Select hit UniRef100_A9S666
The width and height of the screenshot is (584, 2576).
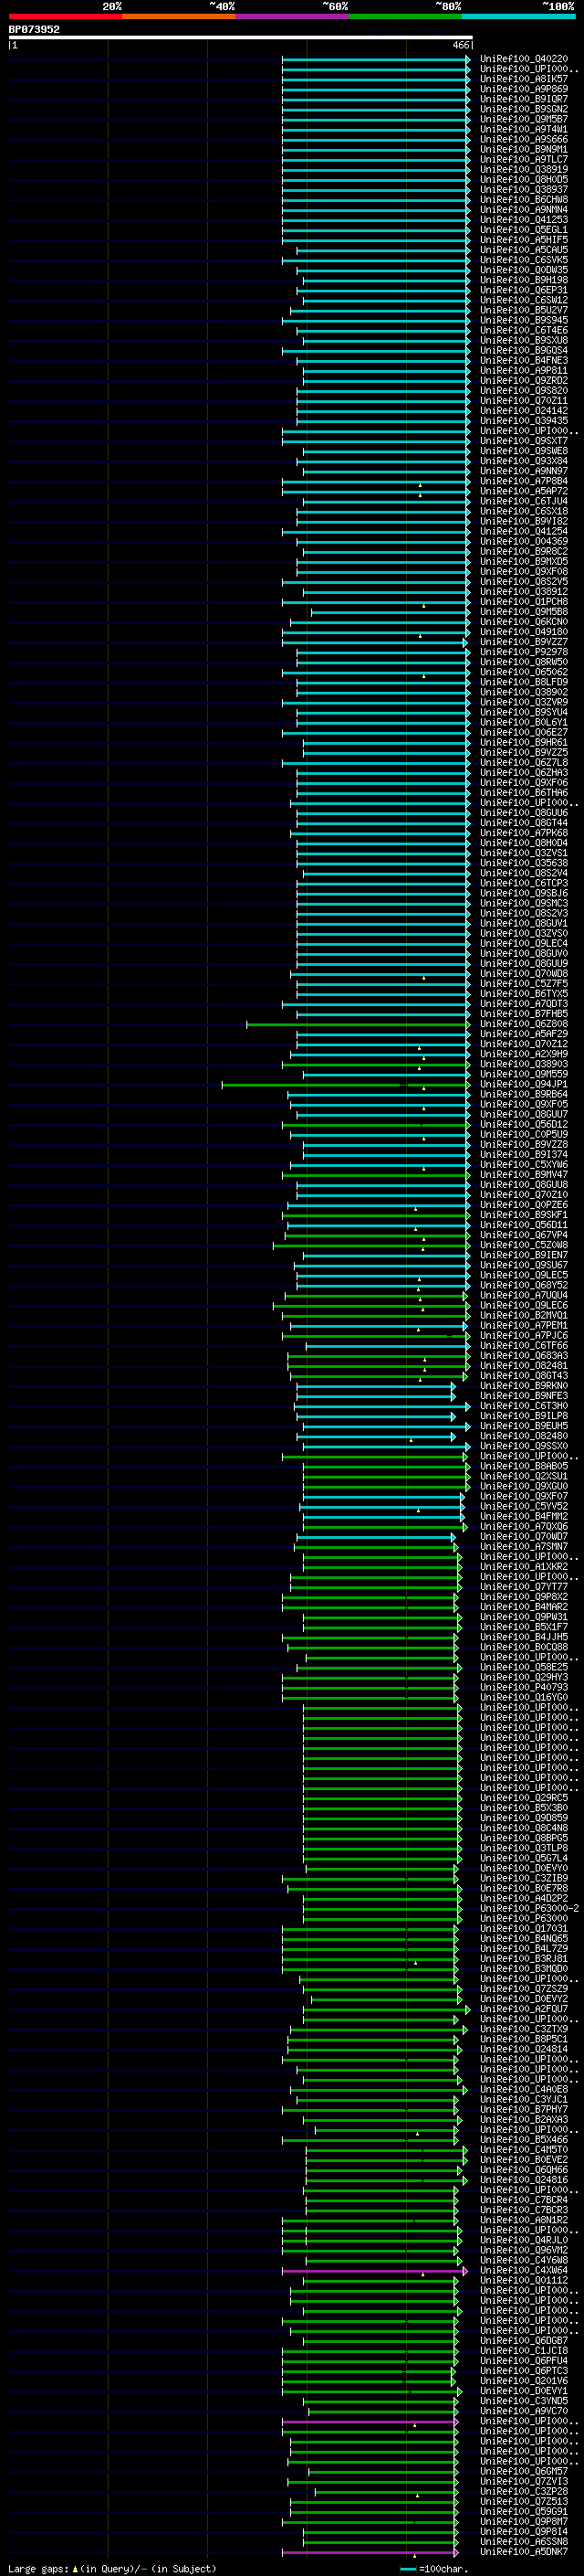[524, 139]
